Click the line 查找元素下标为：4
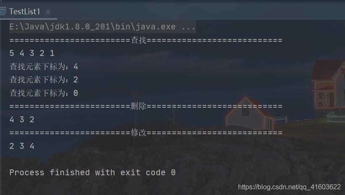The image size is (345, 195). pos(44,67)
